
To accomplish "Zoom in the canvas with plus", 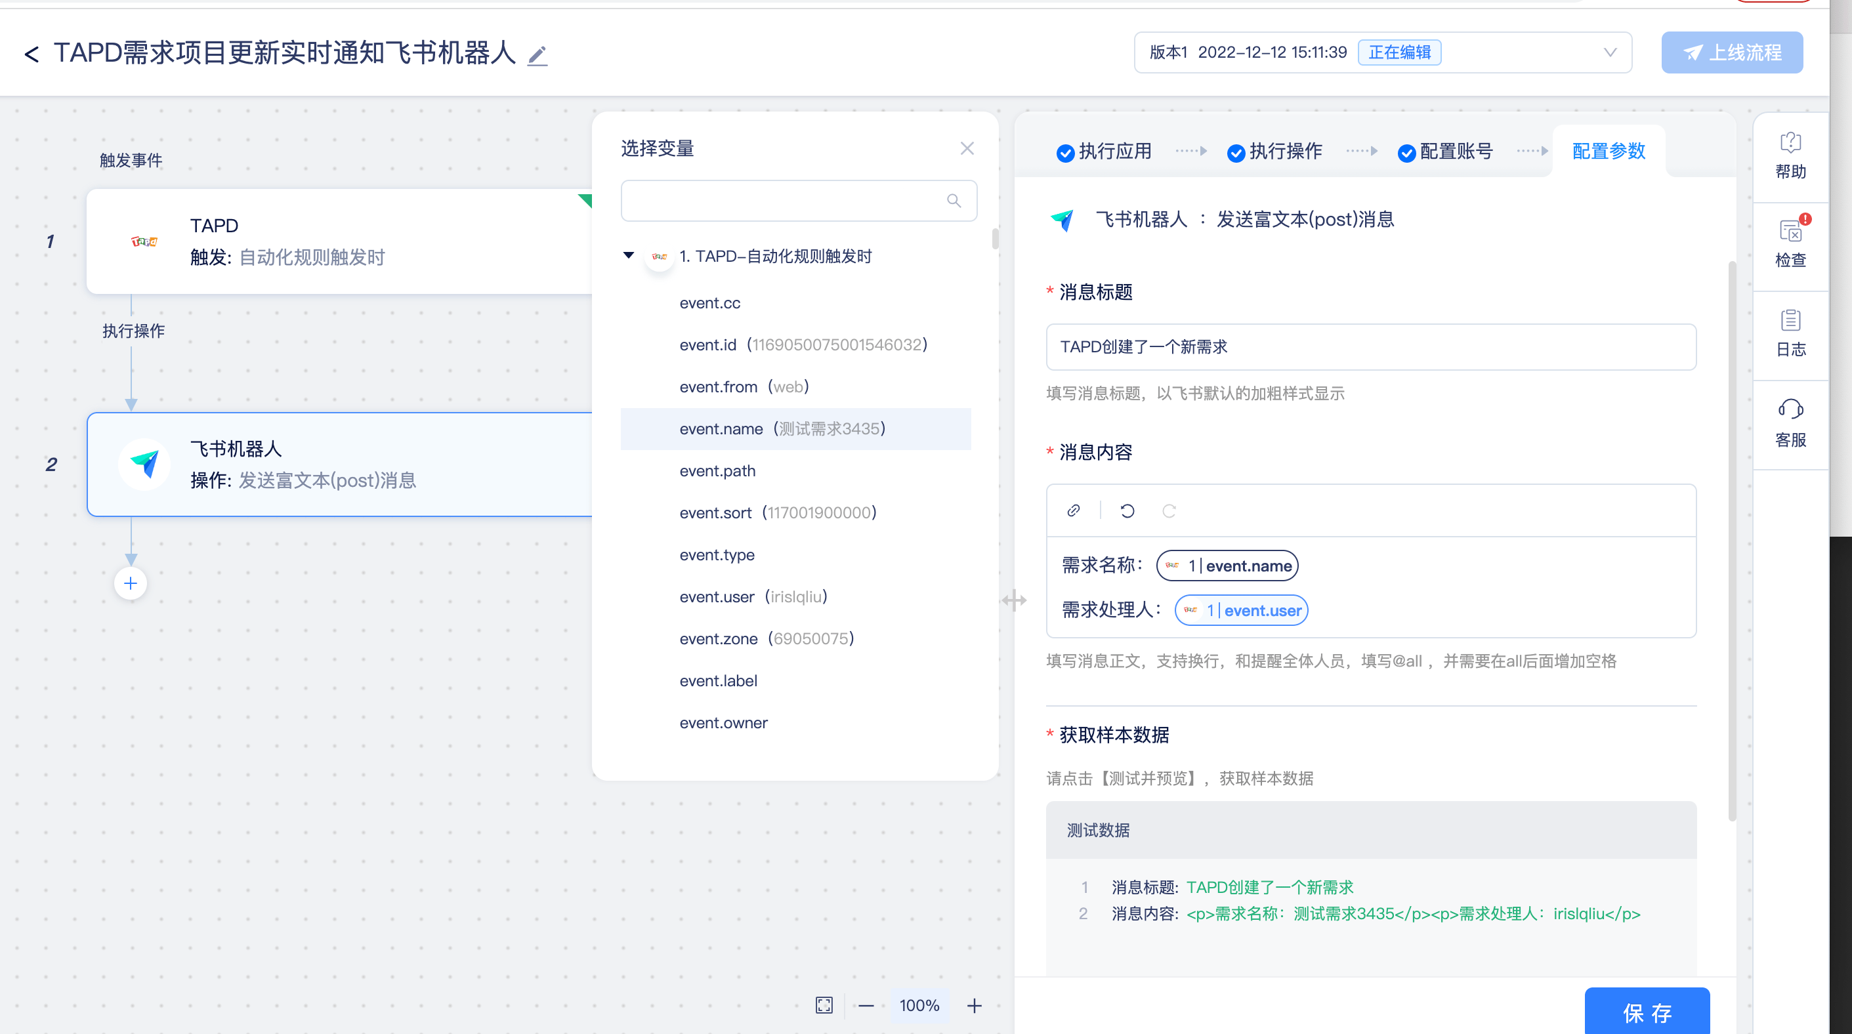I will 973,1005.
